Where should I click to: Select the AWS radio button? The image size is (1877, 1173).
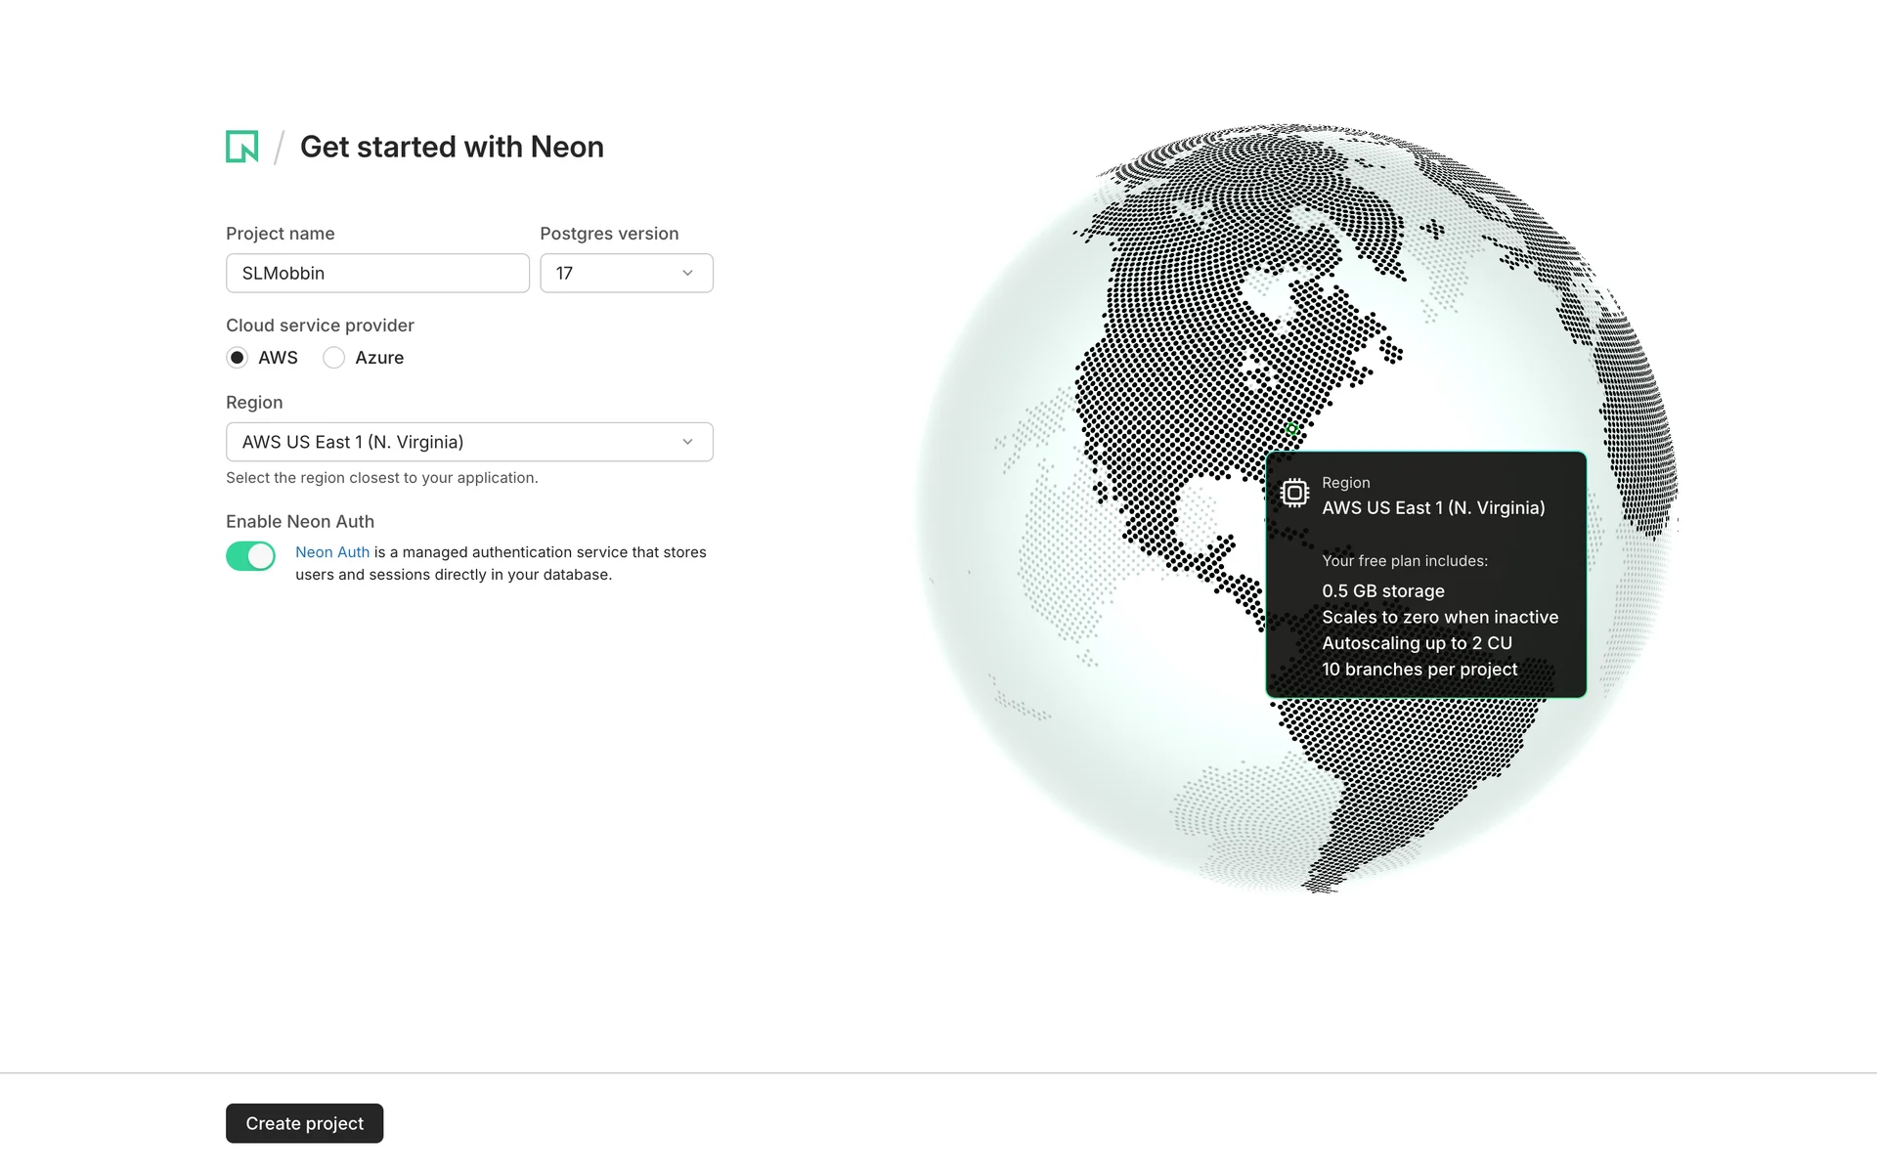click(237, 358)
